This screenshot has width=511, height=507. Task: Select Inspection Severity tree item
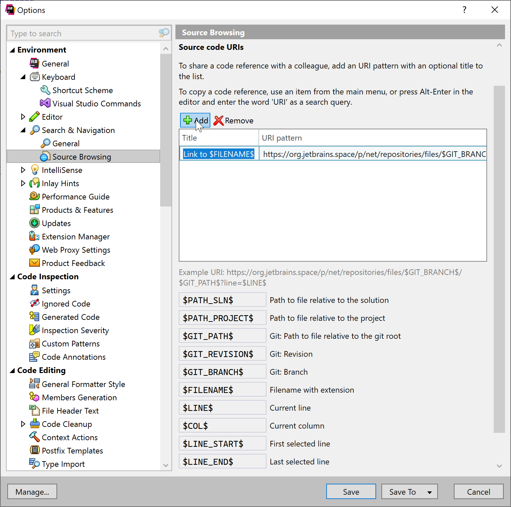tap(75, 330)
